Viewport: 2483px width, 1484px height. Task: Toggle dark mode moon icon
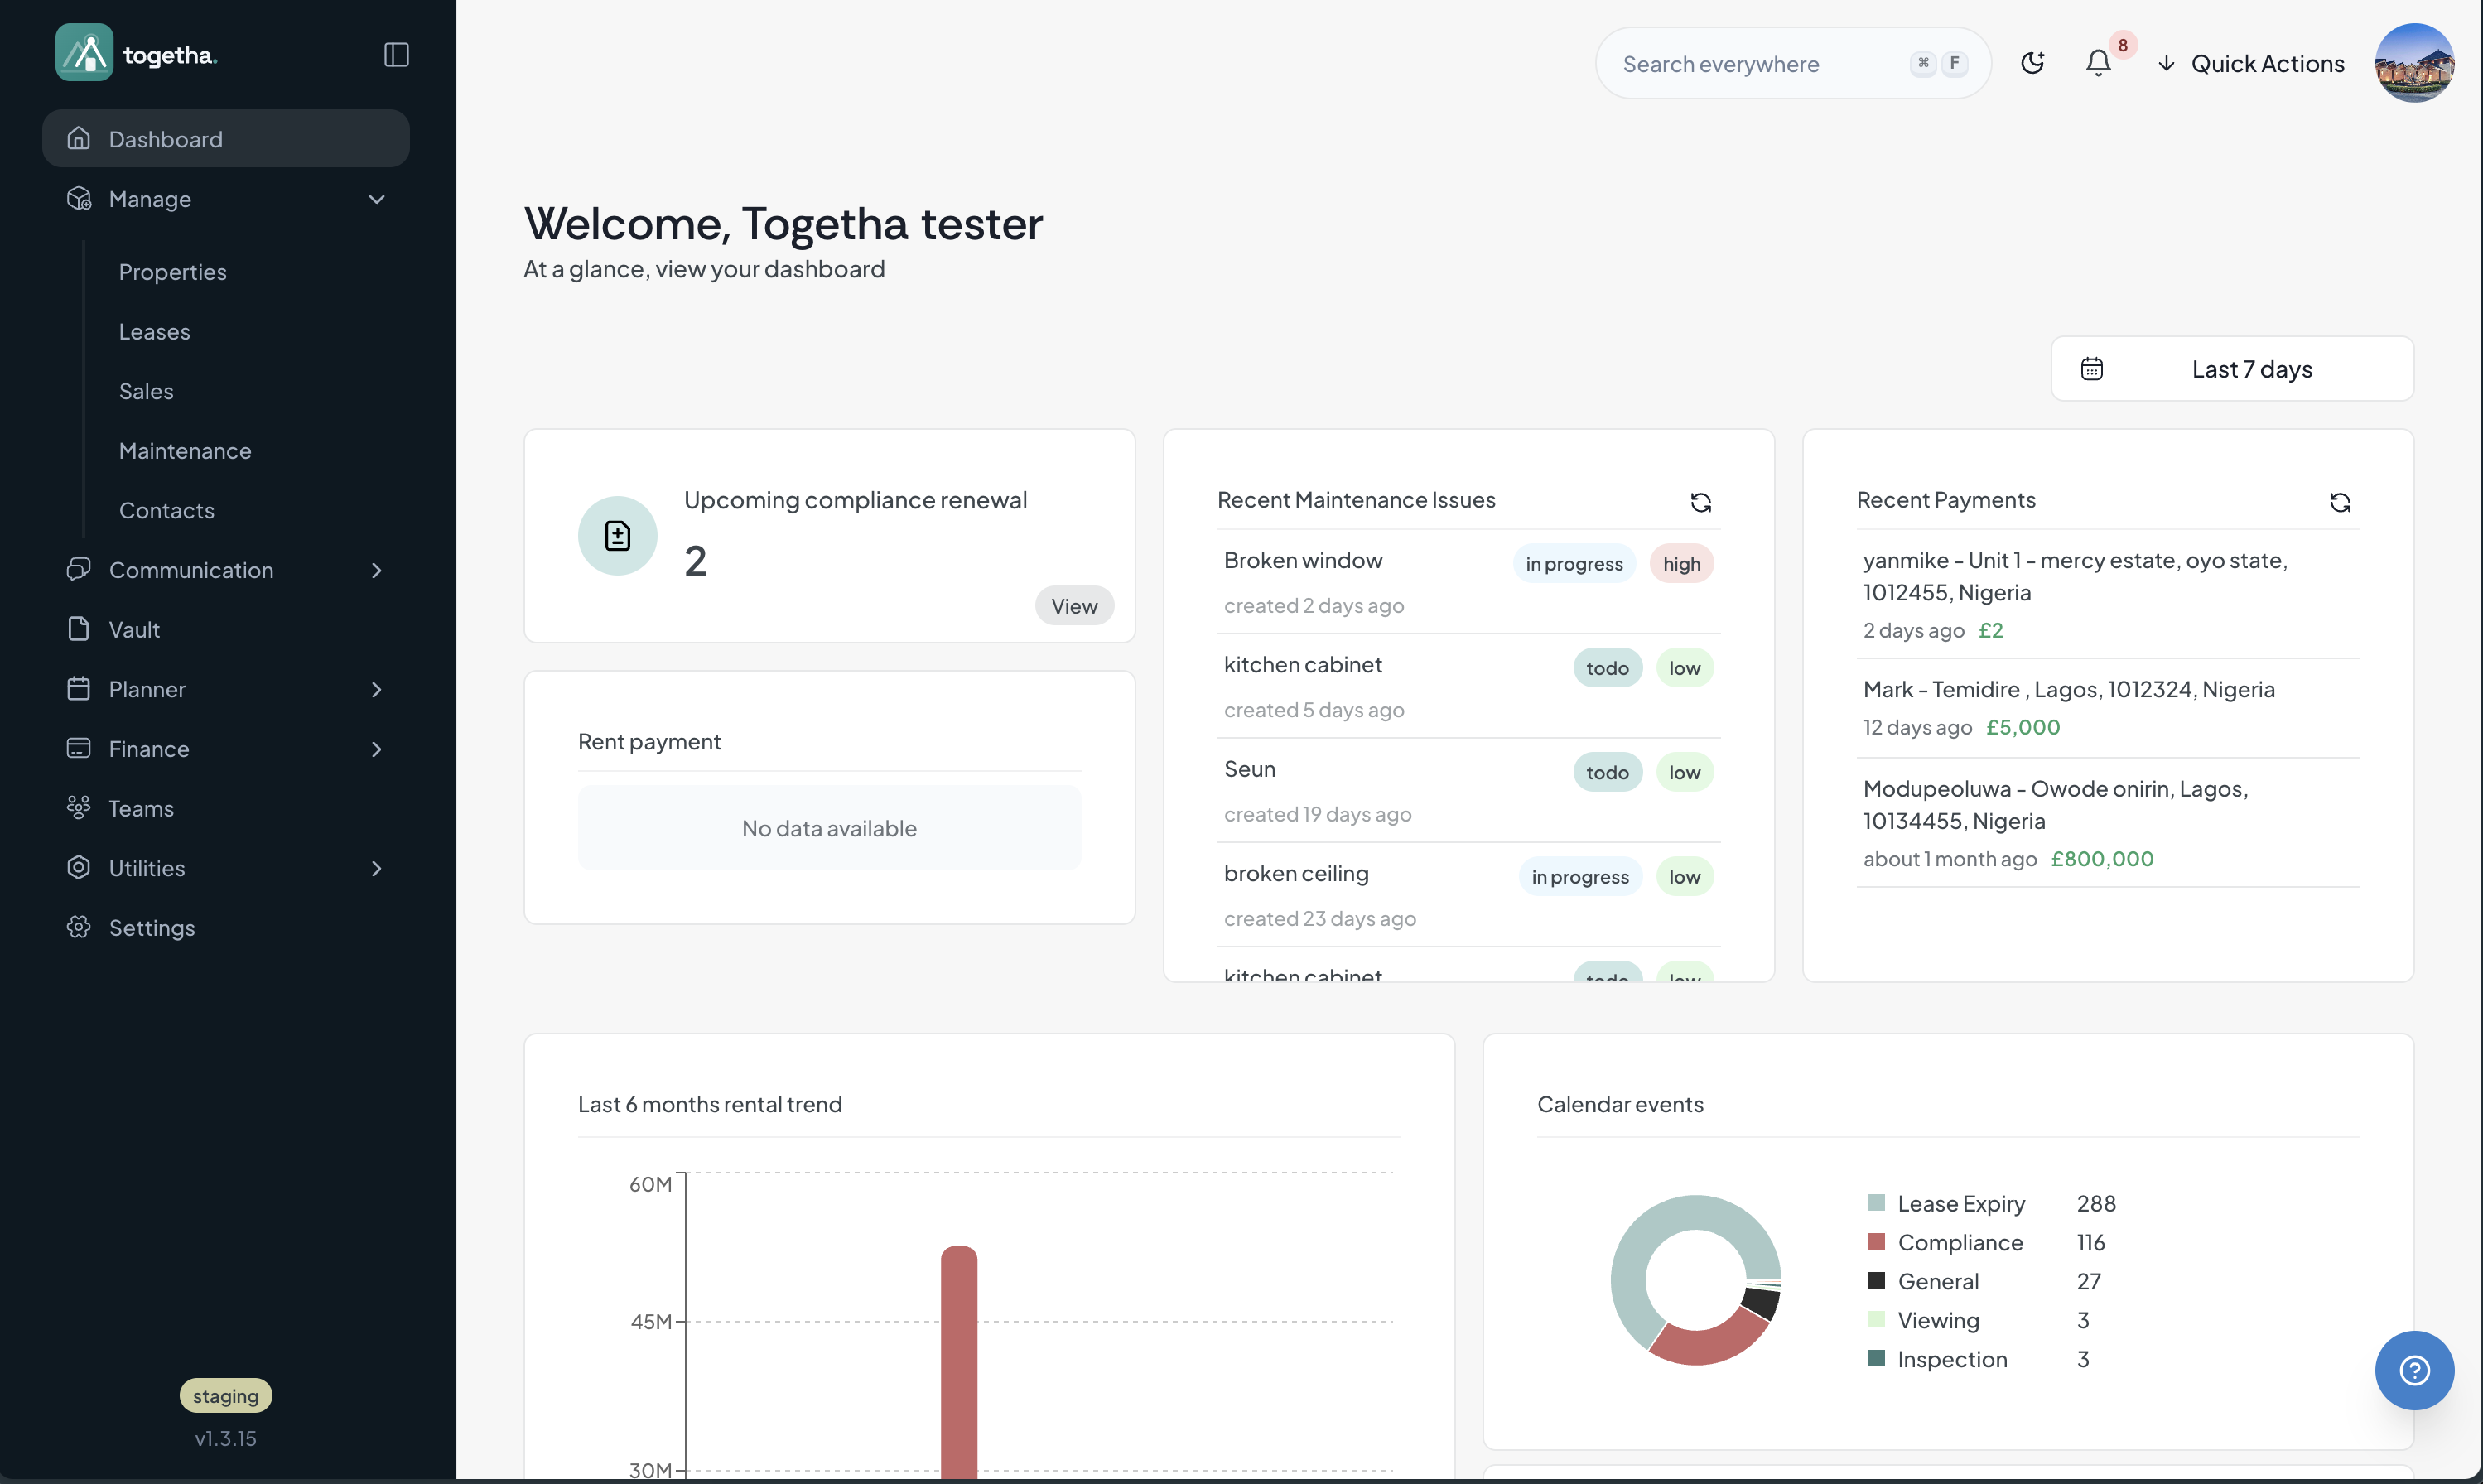click(2032, 63)
